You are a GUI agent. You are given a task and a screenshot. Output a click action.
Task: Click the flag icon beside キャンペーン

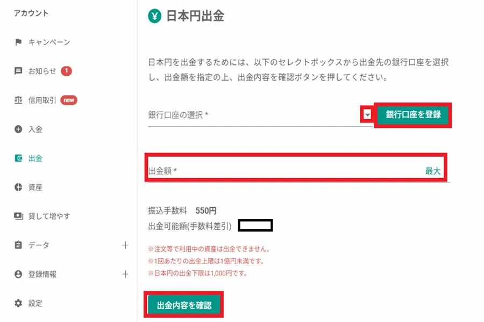pyautogui.click(x=18, y=42)
